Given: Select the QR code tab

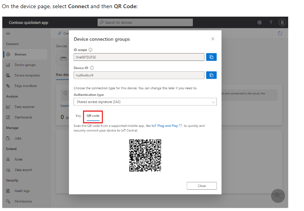Looking at the screenshot, I should [x=93, y=117].
